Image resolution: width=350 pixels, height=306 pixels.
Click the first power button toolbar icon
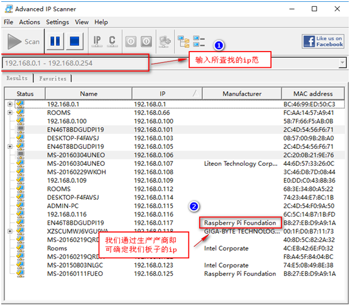pyautogui.click(x=131, y=41)
